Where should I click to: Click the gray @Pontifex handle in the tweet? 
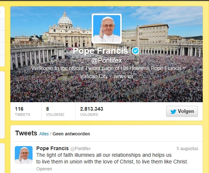coord(81,149)
